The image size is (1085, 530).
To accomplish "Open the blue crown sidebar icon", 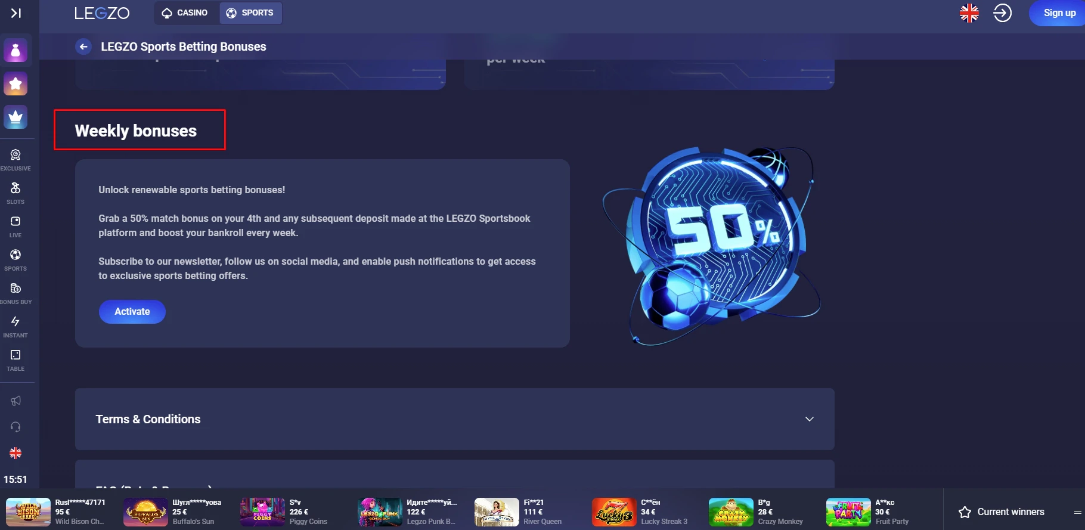I will (x=15, y=117).
